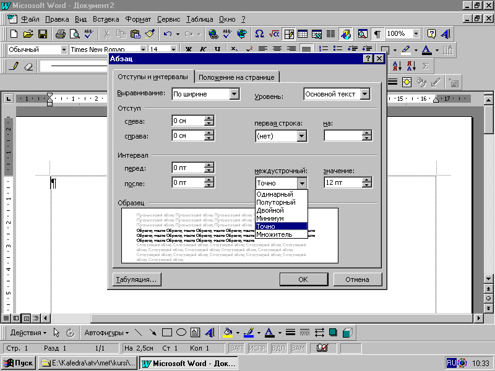This screenshot has height=371, width=495.
Task: Click the Insert Table grid icon
Action: point(303,34)
